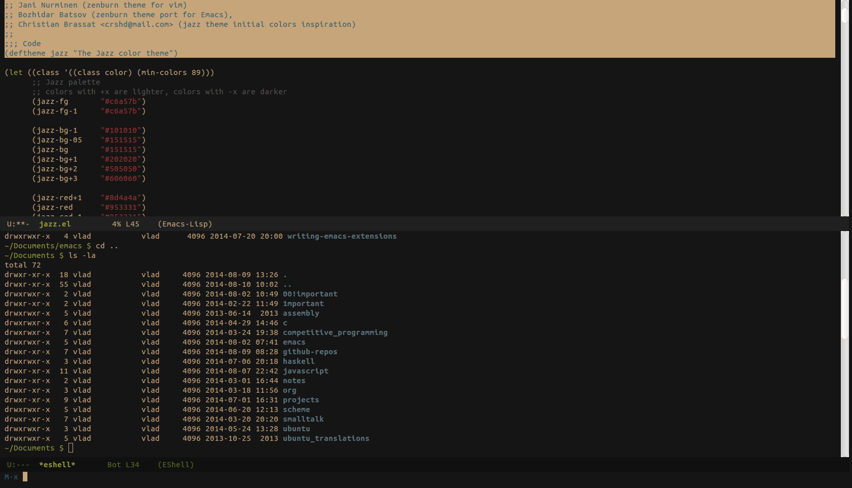Click the 'ls -la' command text

(x=82, y=255)
